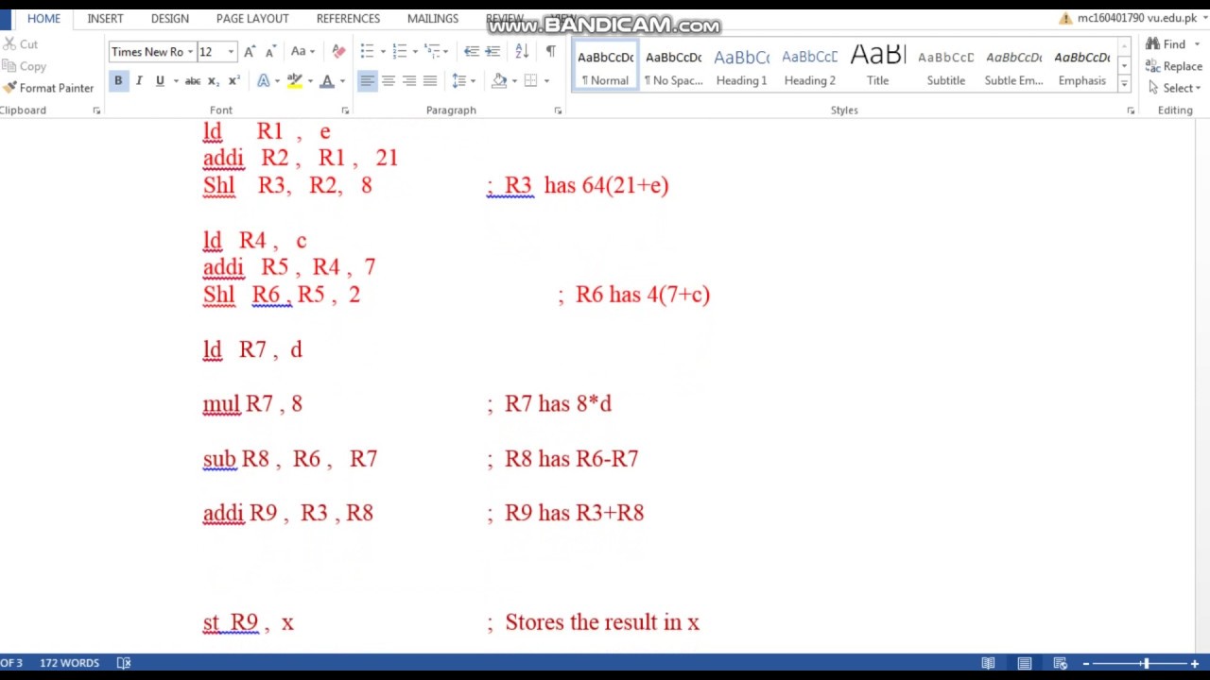Open font color dropdown arrow
1210x680 pixels.
pyautogui.click(x=342, y=81)
